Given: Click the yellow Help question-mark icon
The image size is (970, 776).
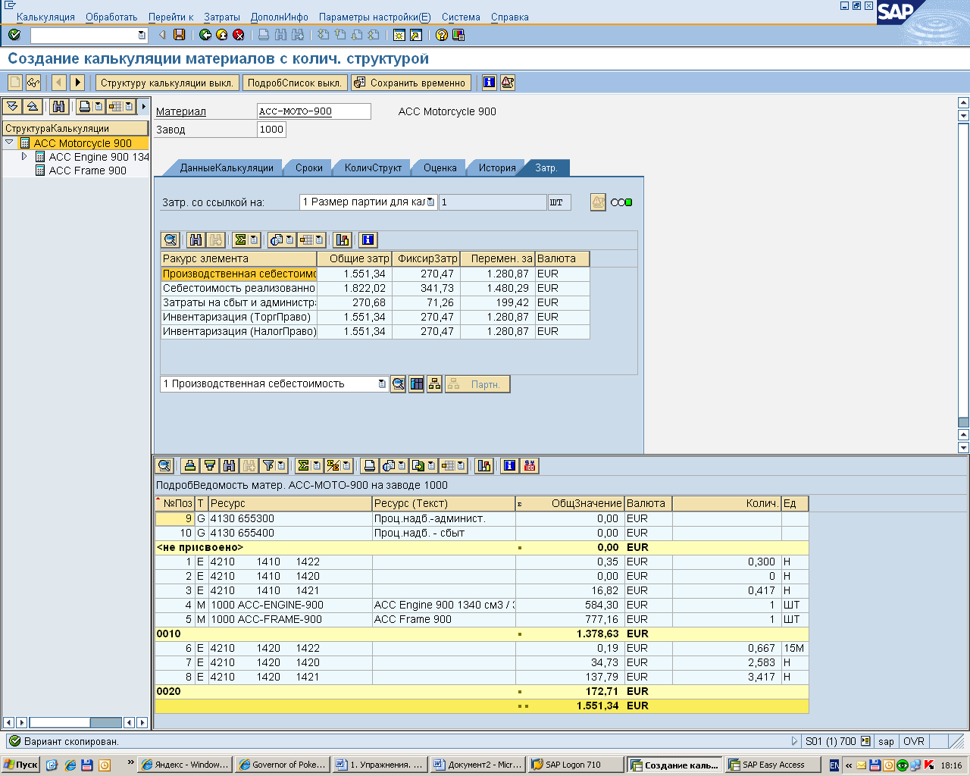Looking at the screenshot, I should coord(442,35).
